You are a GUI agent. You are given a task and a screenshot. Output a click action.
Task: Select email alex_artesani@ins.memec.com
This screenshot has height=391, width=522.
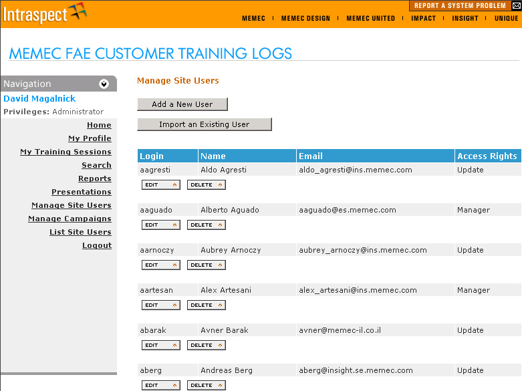tap(358, 290)
